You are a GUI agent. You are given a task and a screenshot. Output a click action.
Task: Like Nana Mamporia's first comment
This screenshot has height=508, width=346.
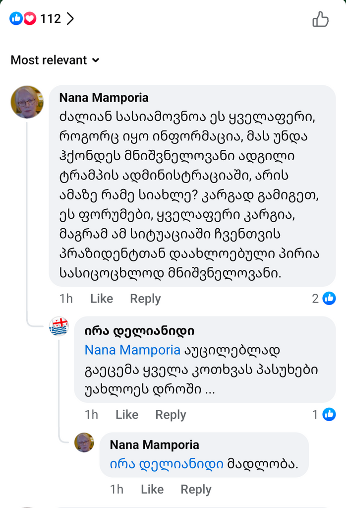pos(102,299)
